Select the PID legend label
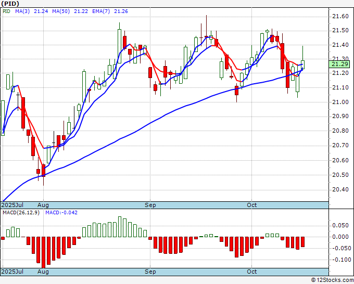 pyautogui.click(x=6, y=11)
